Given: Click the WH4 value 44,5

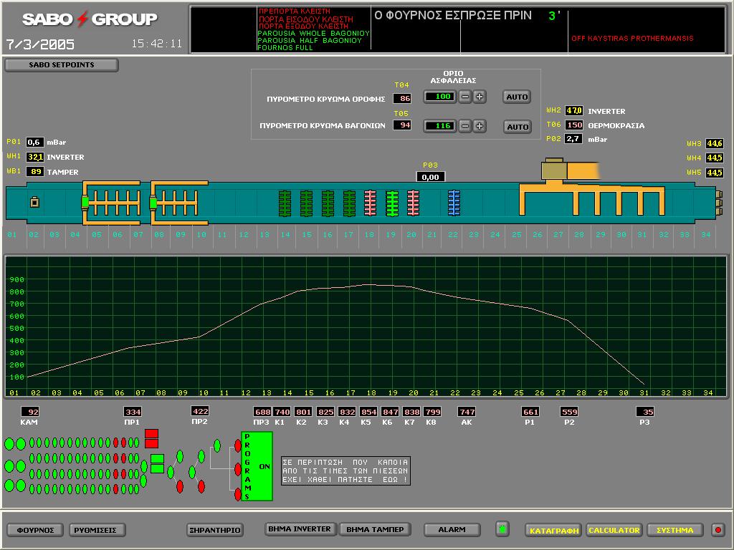Looking at the screenshot, I should click(715, 158).
